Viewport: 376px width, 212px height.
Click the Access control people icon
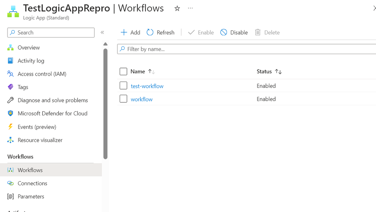[x=10, y=74]
